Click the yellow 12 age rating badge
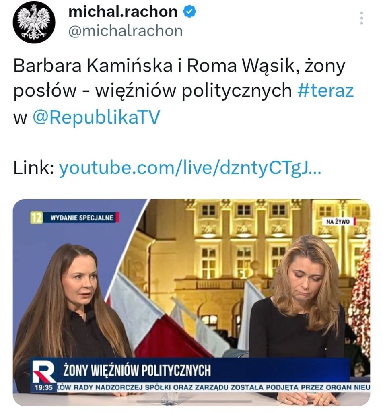 (x=37, y=218)
